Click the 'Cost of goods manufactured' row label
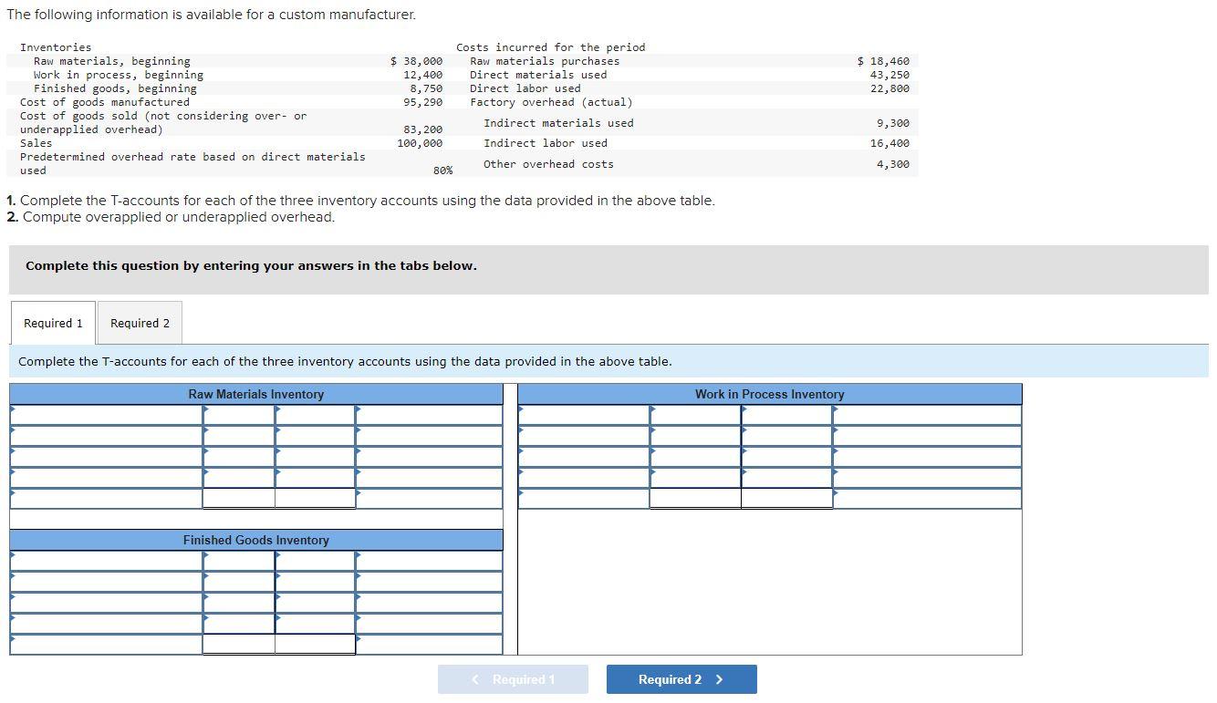Image resolution: width=1217 pixels, height=703 pixels. [x=105, y=102]
